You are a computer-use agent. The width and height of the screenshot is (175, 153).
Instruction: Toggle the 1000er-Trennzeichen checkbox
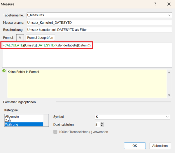55,132
